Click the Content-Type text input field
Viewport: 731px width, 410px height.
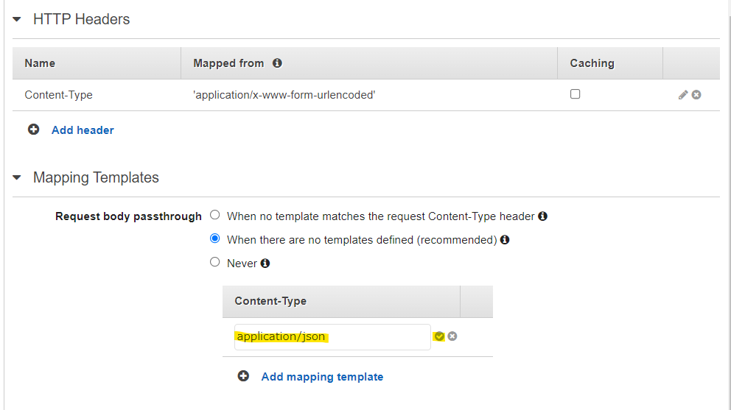[332, 337]
